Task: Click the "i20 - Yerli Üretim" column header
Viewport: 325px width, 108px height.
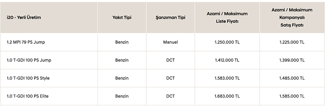Action: 24,18
